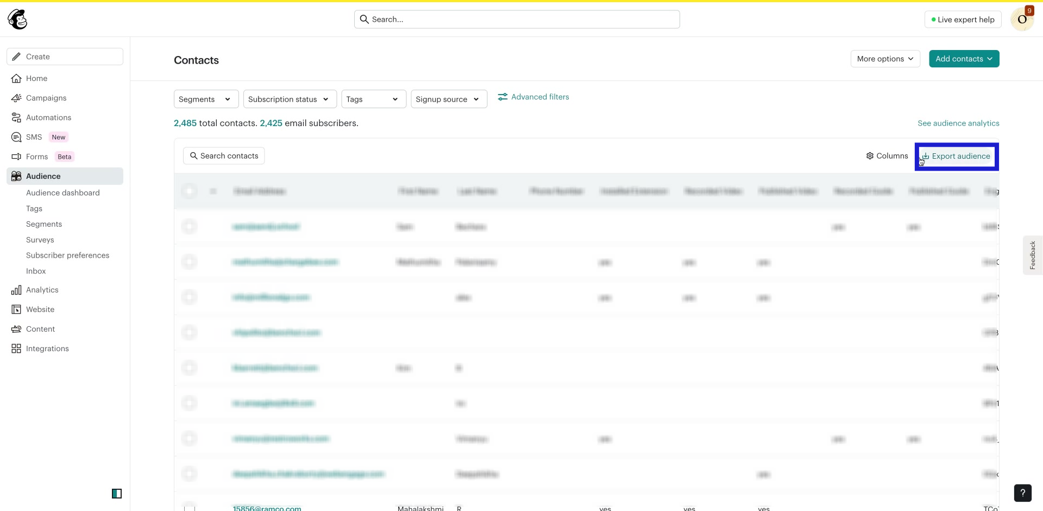The image size is (1043, 511).
Task: Open the Subscription status filter dropdown
Action: 290,99
